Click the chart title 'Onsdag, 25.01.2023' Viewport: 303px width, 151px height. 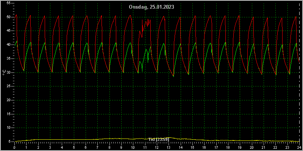[x=151, y=7]
